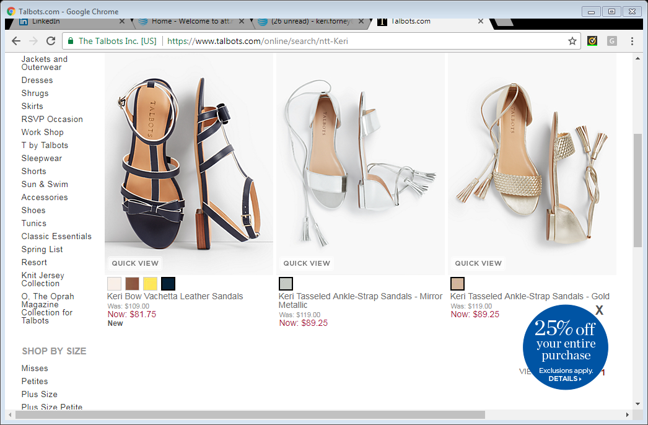Browse the Shorts category
This screenshot has height=425, width=648.
tap(34, 171)
